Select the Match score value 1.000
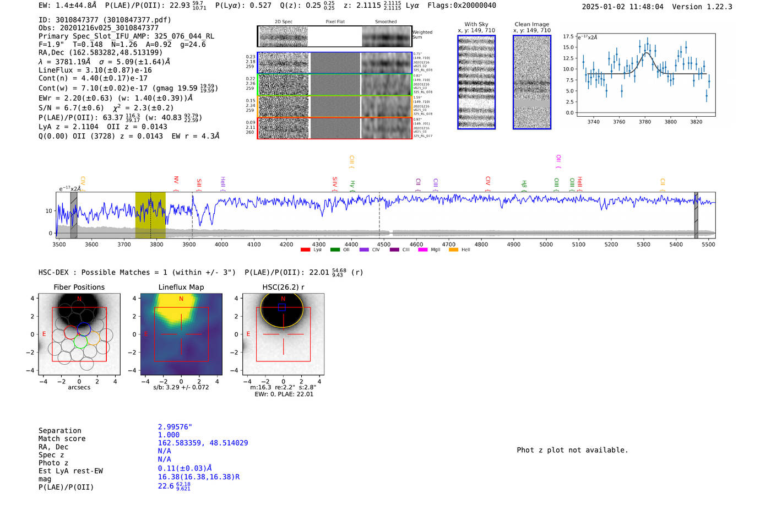 pyautogui.click(x=169, y=435)
